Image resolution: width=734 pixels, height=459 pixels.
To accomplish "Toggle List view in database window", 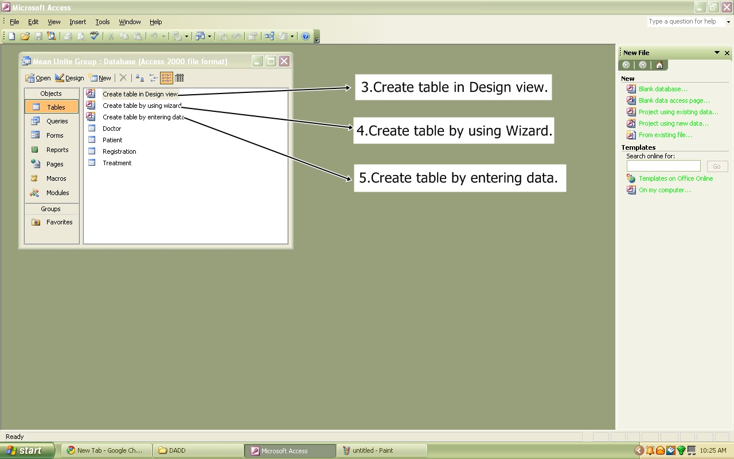I will pos(166,78).
